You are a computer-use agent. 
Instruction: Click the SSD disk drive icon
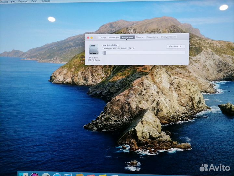pos(93,50)
